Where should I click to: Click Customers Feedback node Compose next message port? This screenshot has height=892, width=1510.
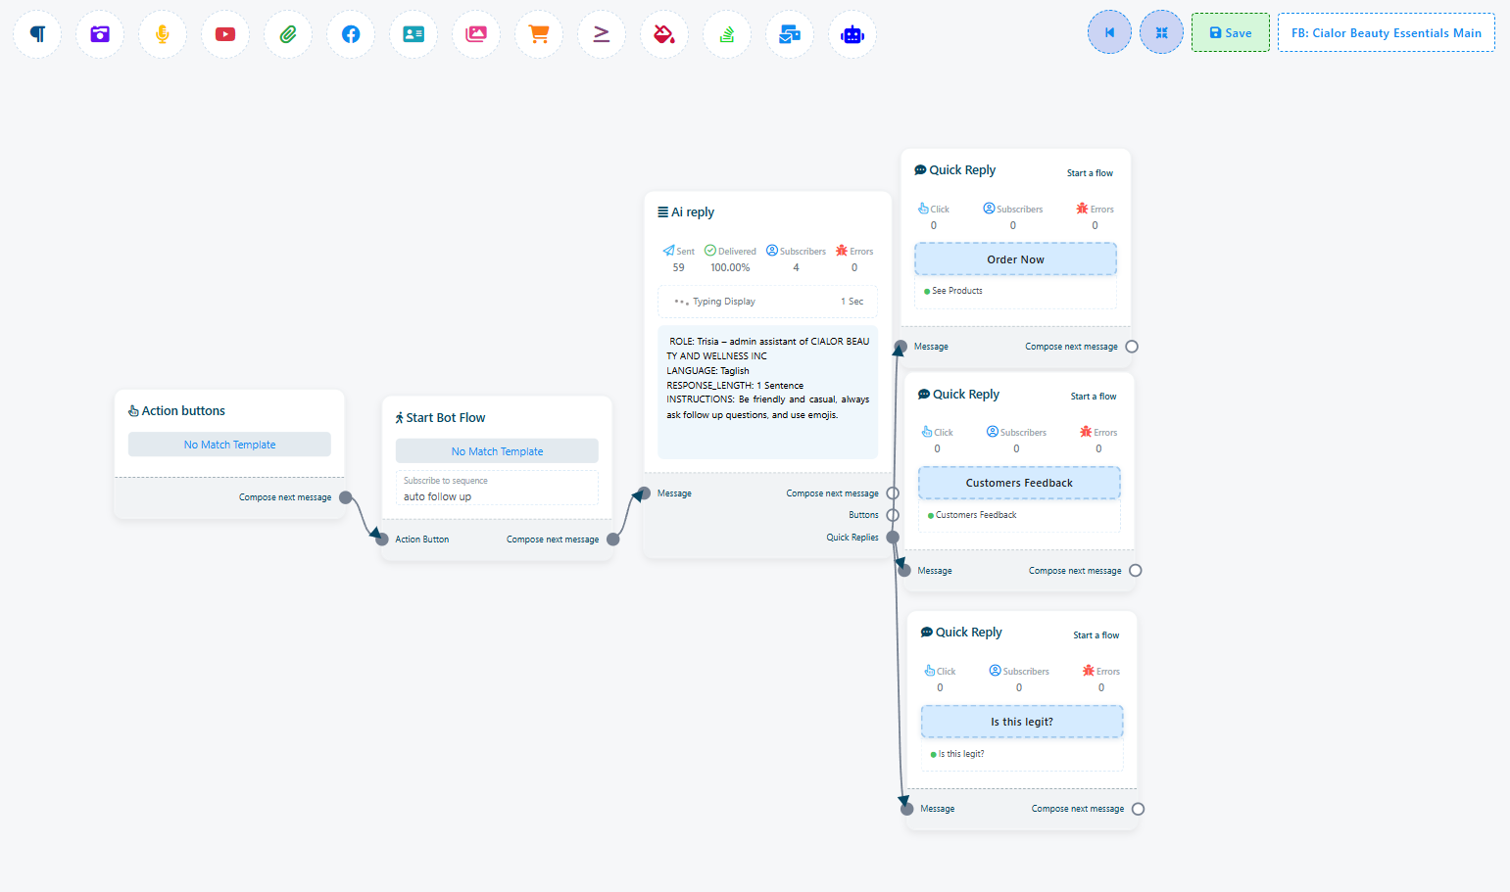point(1136,571)
